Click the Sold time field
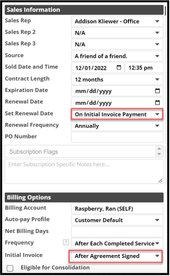The image size is (170, 276). click(x=144, y=68)
